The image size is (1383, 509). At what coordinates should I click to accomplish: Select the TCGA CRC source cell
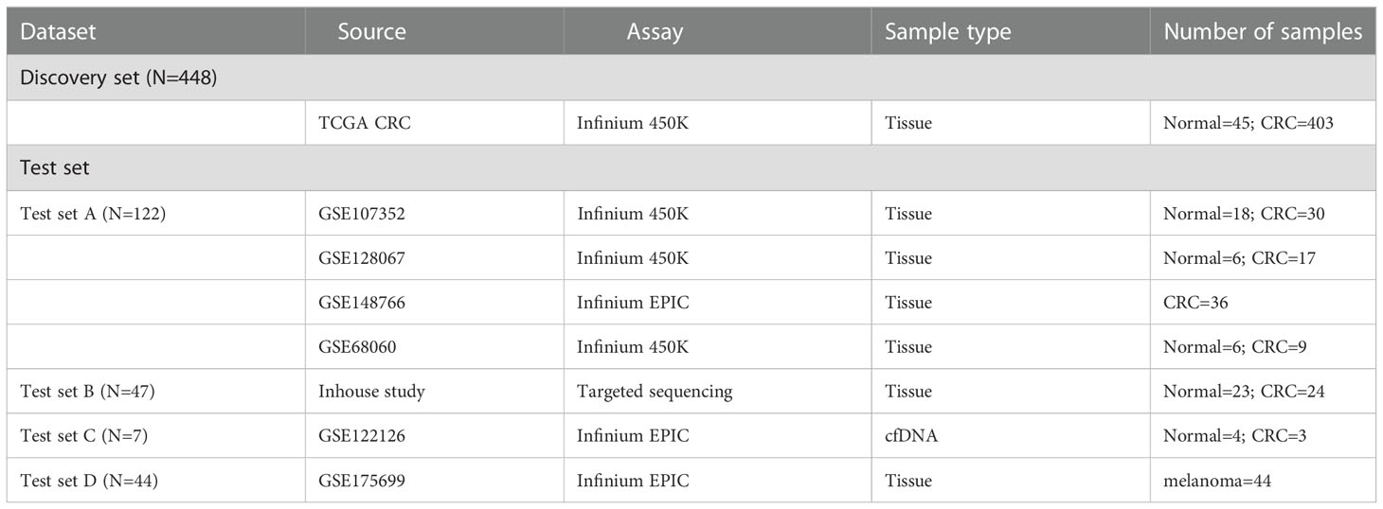coord(365,123)
